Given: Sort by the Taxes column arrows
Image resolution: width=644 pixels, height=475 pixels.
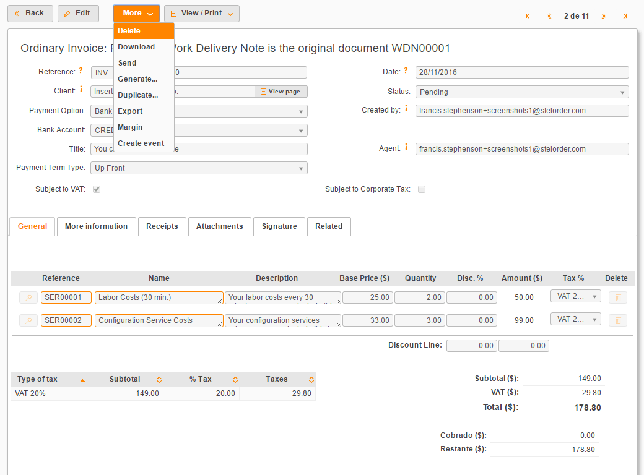Looking at the screenshot, I should coord(311,379).
